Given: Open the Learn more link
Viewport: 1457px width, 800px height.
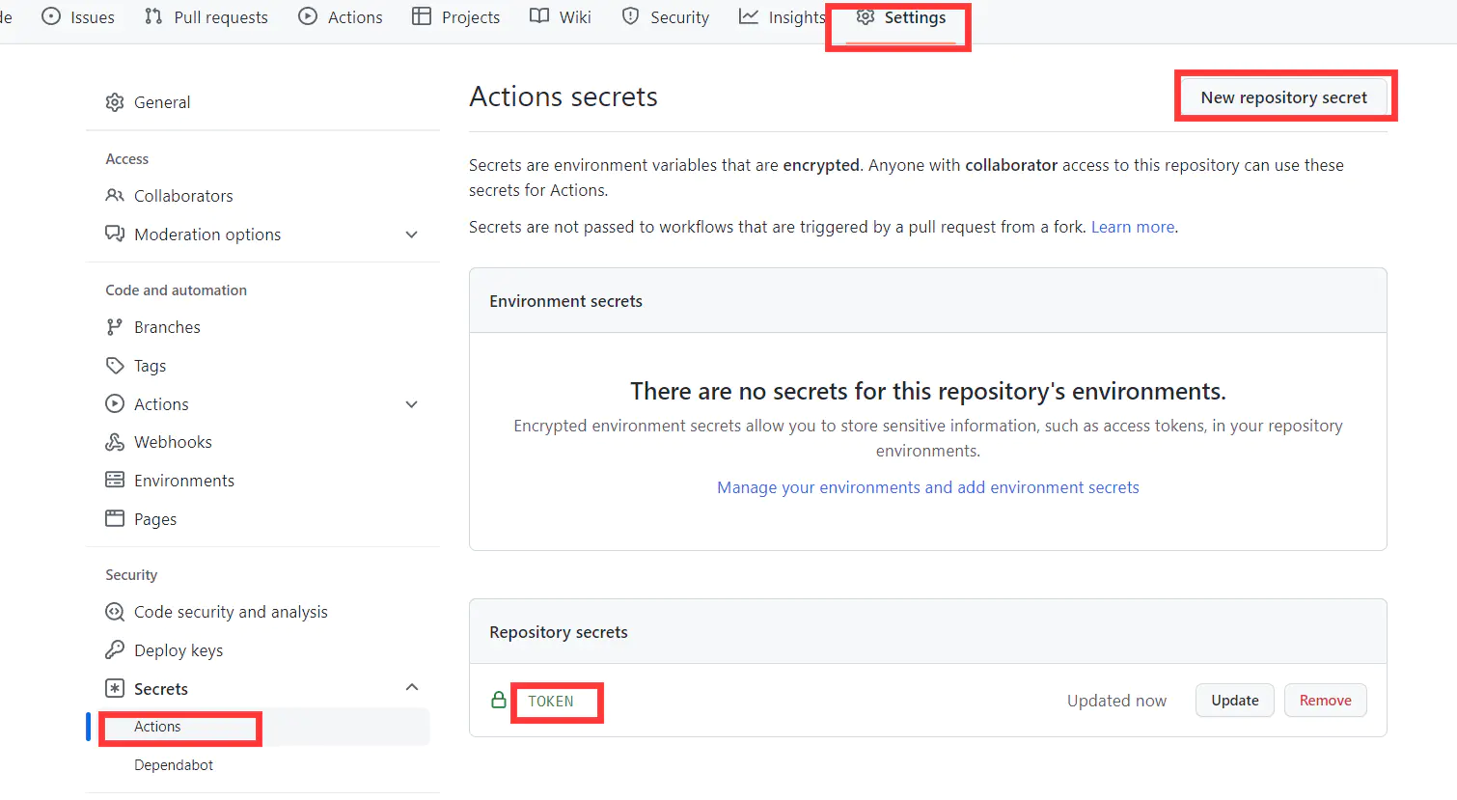Looking at the screenshot, I should 1133,228.
